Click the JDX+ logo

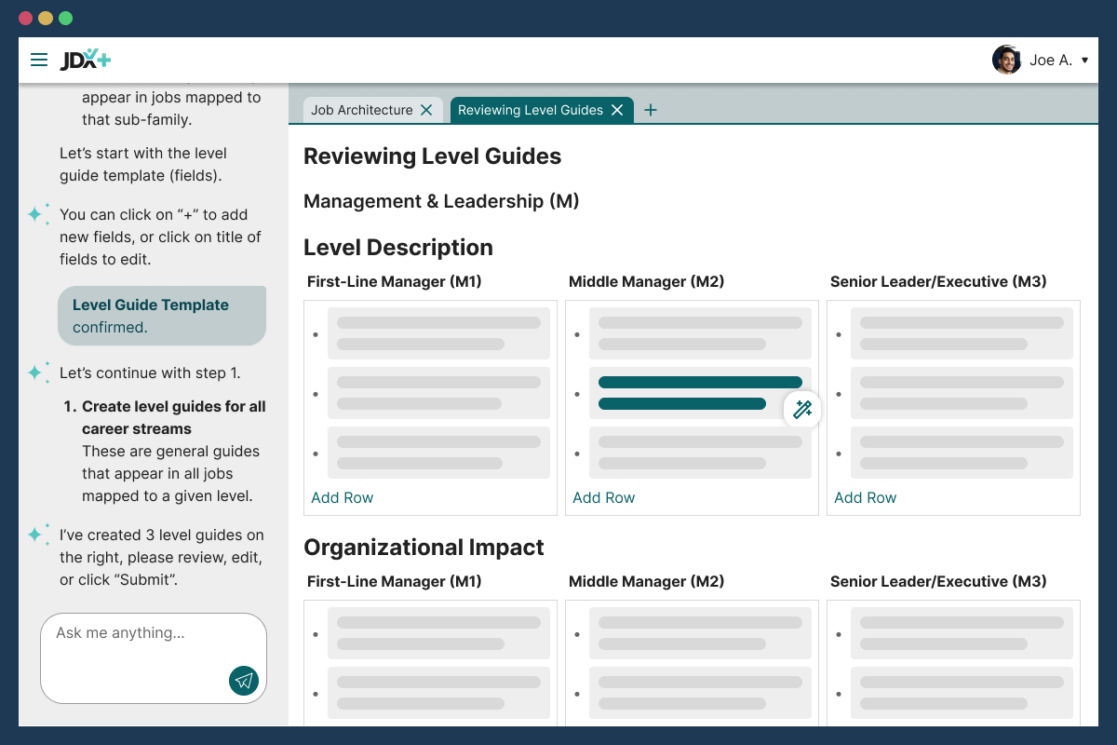pos(86,60)
